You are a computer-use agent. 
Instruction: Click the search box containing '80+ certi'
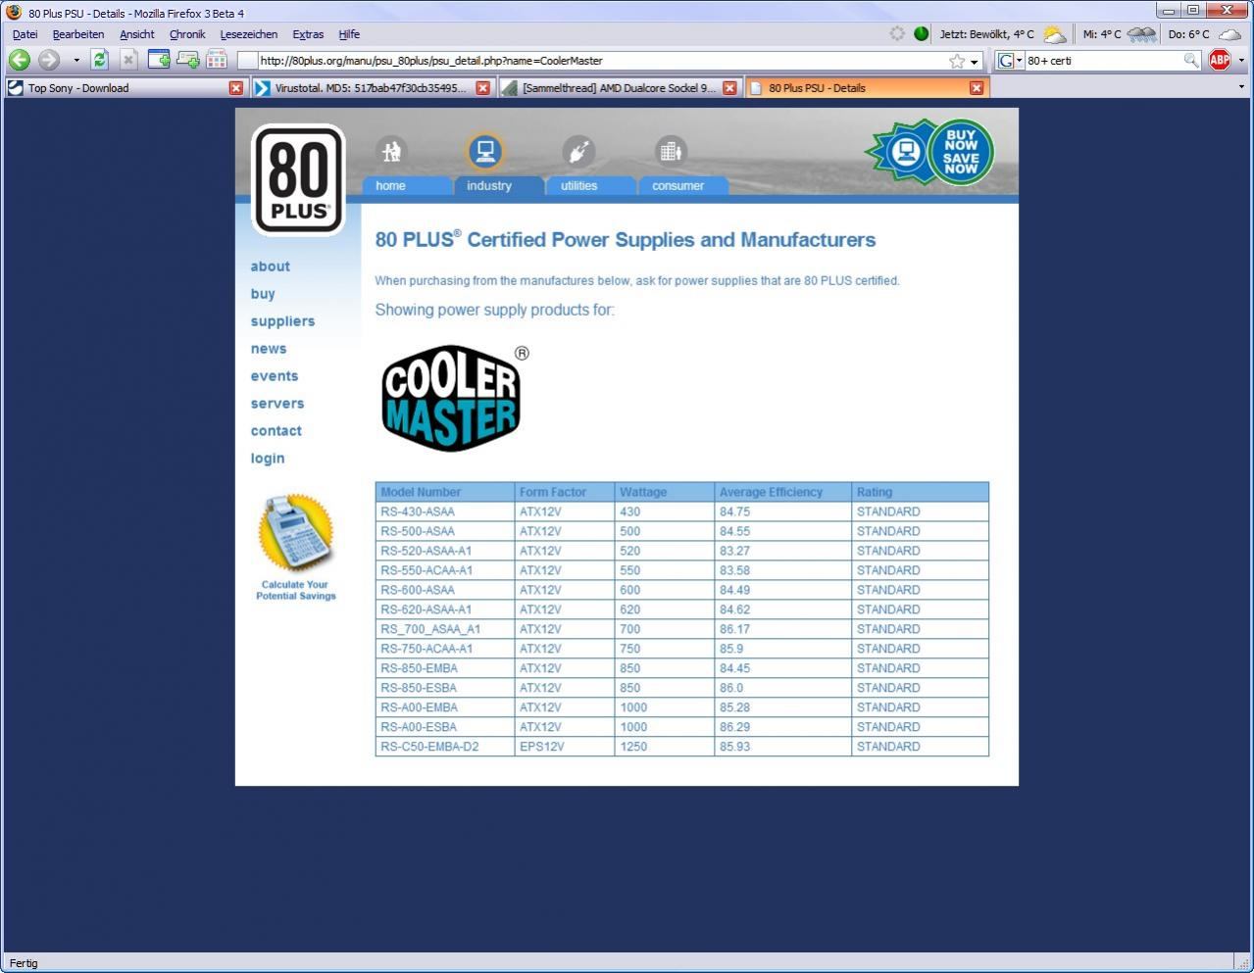tap(1102, 61)
